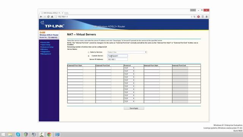Choose the Custom Server radio button
This screenshot has width=243, height=137.
88,56
